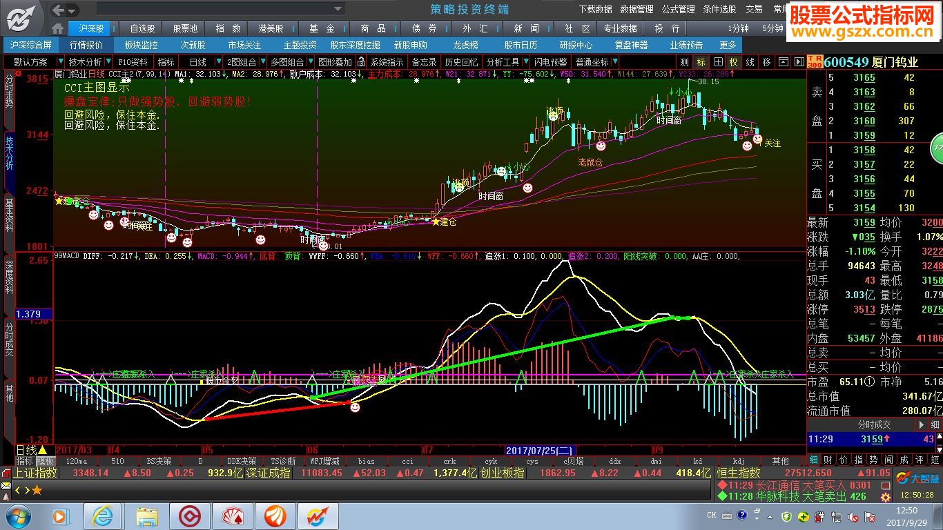Select the kdj indicator at chart bottom
The height and width of the screenshot is (530, 943).
click(739, 461)
